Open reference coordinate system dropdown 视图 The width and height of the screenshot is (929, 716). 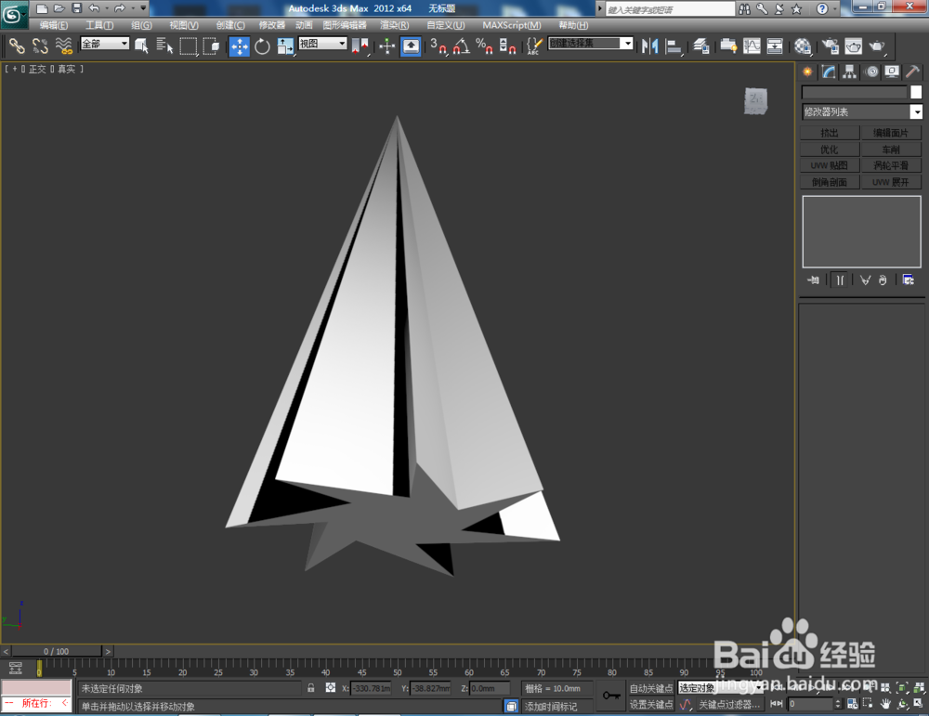click(322, 44)
